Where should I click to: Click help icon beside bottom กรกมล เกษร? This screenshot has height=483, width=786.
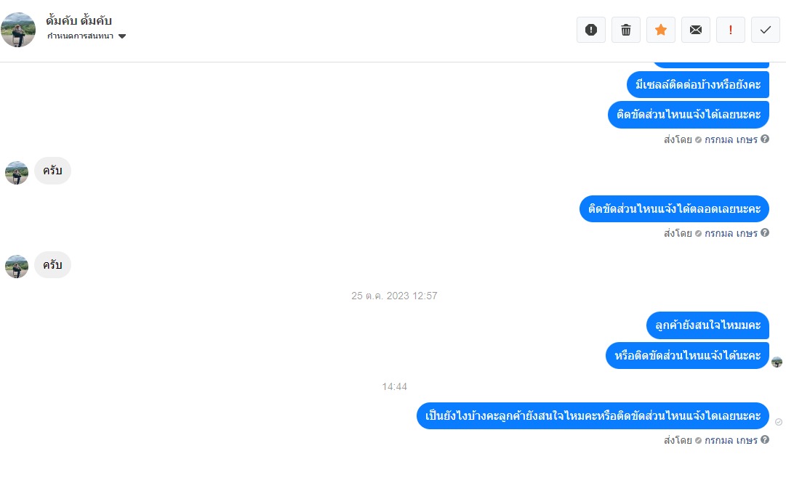click(x=765, y=439)
